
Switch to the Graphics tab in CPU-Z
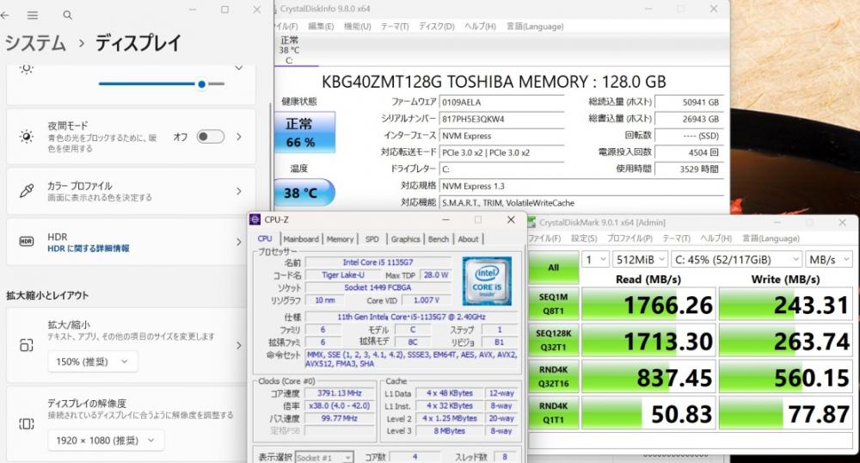(405, 239)
